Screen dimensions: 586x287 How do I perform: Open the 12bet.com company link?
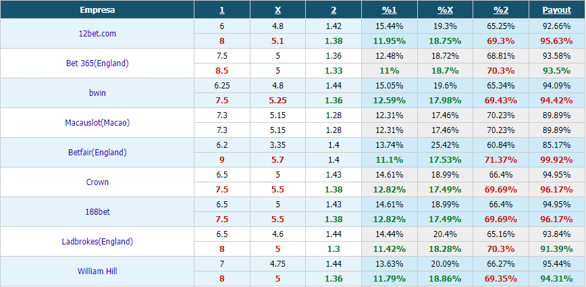coord(97,34)
